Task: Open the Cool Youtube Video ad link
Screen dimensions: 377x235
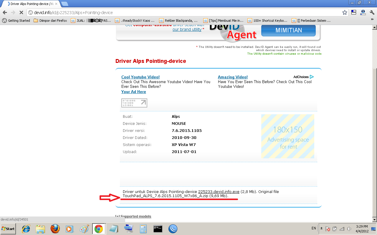Action: pyautogui.click(x=140, y=77)
